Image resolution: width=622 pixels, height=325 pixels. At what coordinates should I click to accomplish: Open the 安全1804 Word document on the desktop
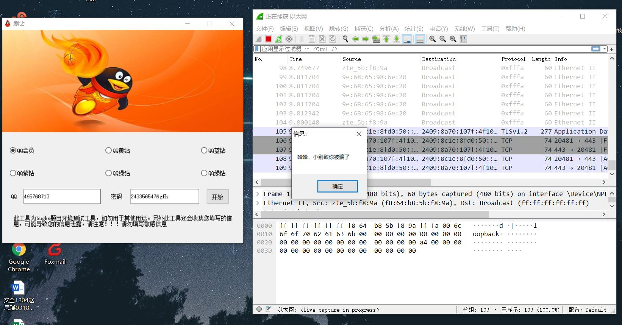[x=19, y=296]
